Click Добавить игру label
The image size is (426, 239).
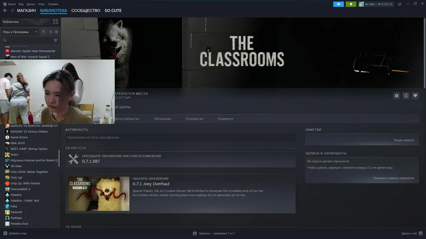[18, 233]
